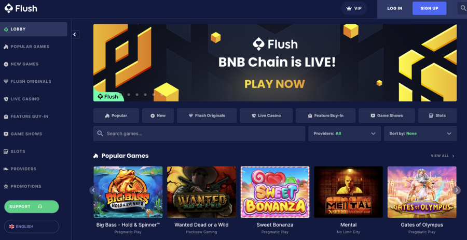Image resolution: width=467 pixels, height=240 pixels.
Task: Select Flush Originals diamond icon in sidebar
Action: [6, 82]
